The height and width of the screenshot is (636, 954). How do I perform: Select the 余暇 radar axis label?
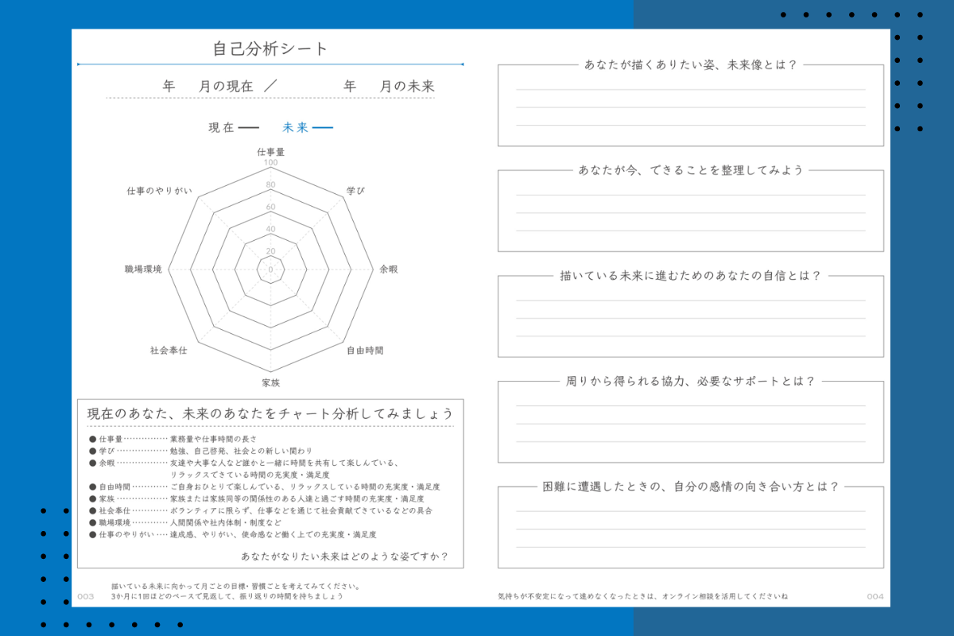pyautogui.click(x=389, y=270)
